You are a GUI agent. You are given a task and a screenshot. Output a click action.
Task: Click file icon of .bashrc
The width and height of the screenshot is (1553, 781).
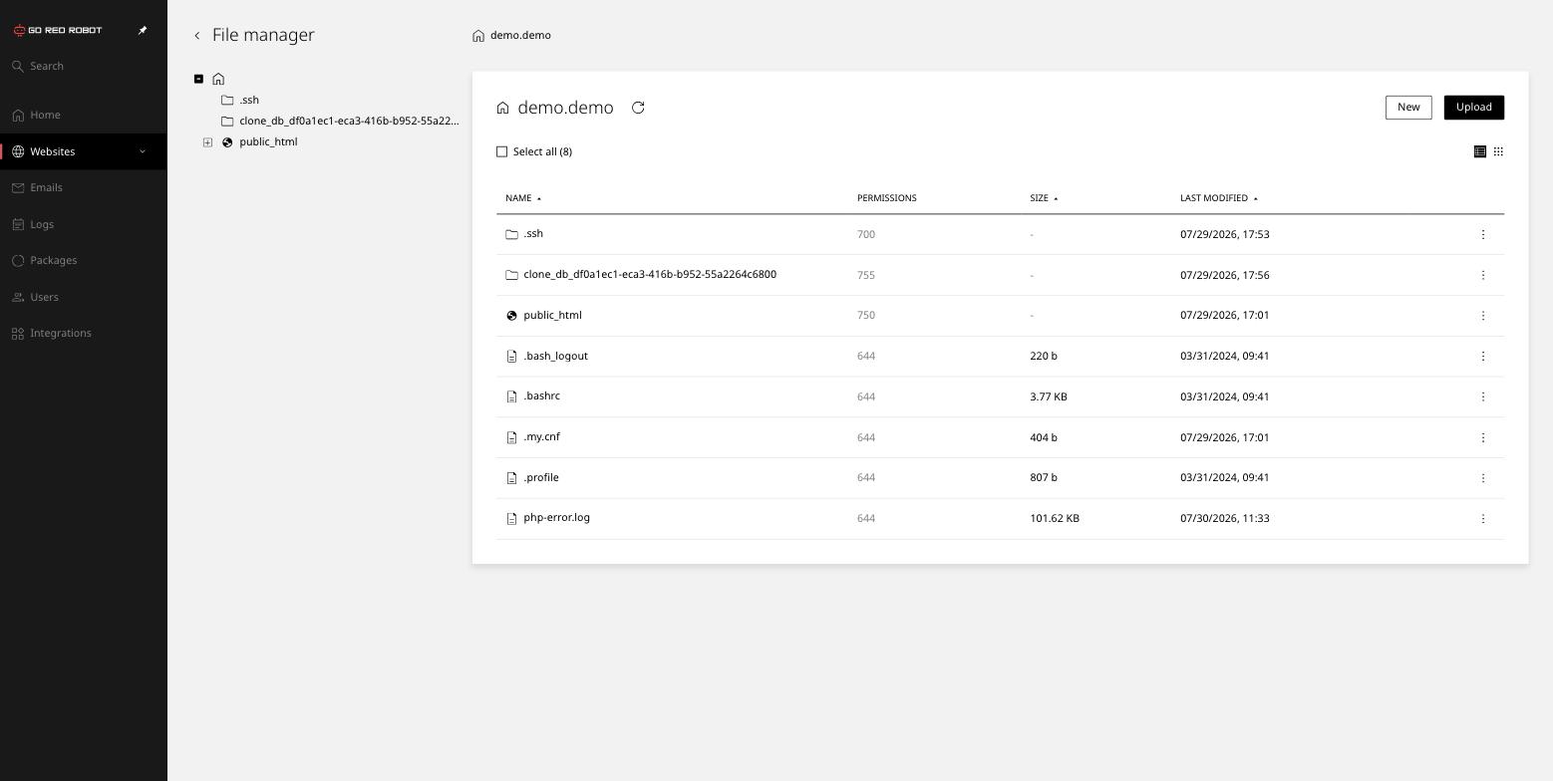click(511, 396)
